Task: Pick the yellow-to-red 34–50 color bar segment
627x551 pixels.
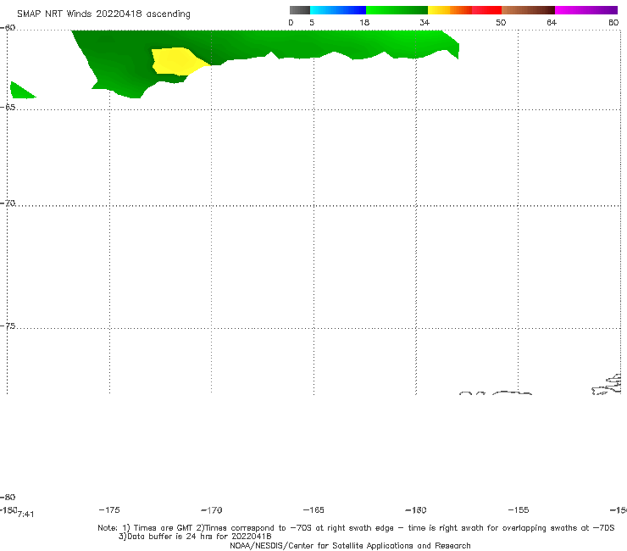Action: click(x=464, y=10)
